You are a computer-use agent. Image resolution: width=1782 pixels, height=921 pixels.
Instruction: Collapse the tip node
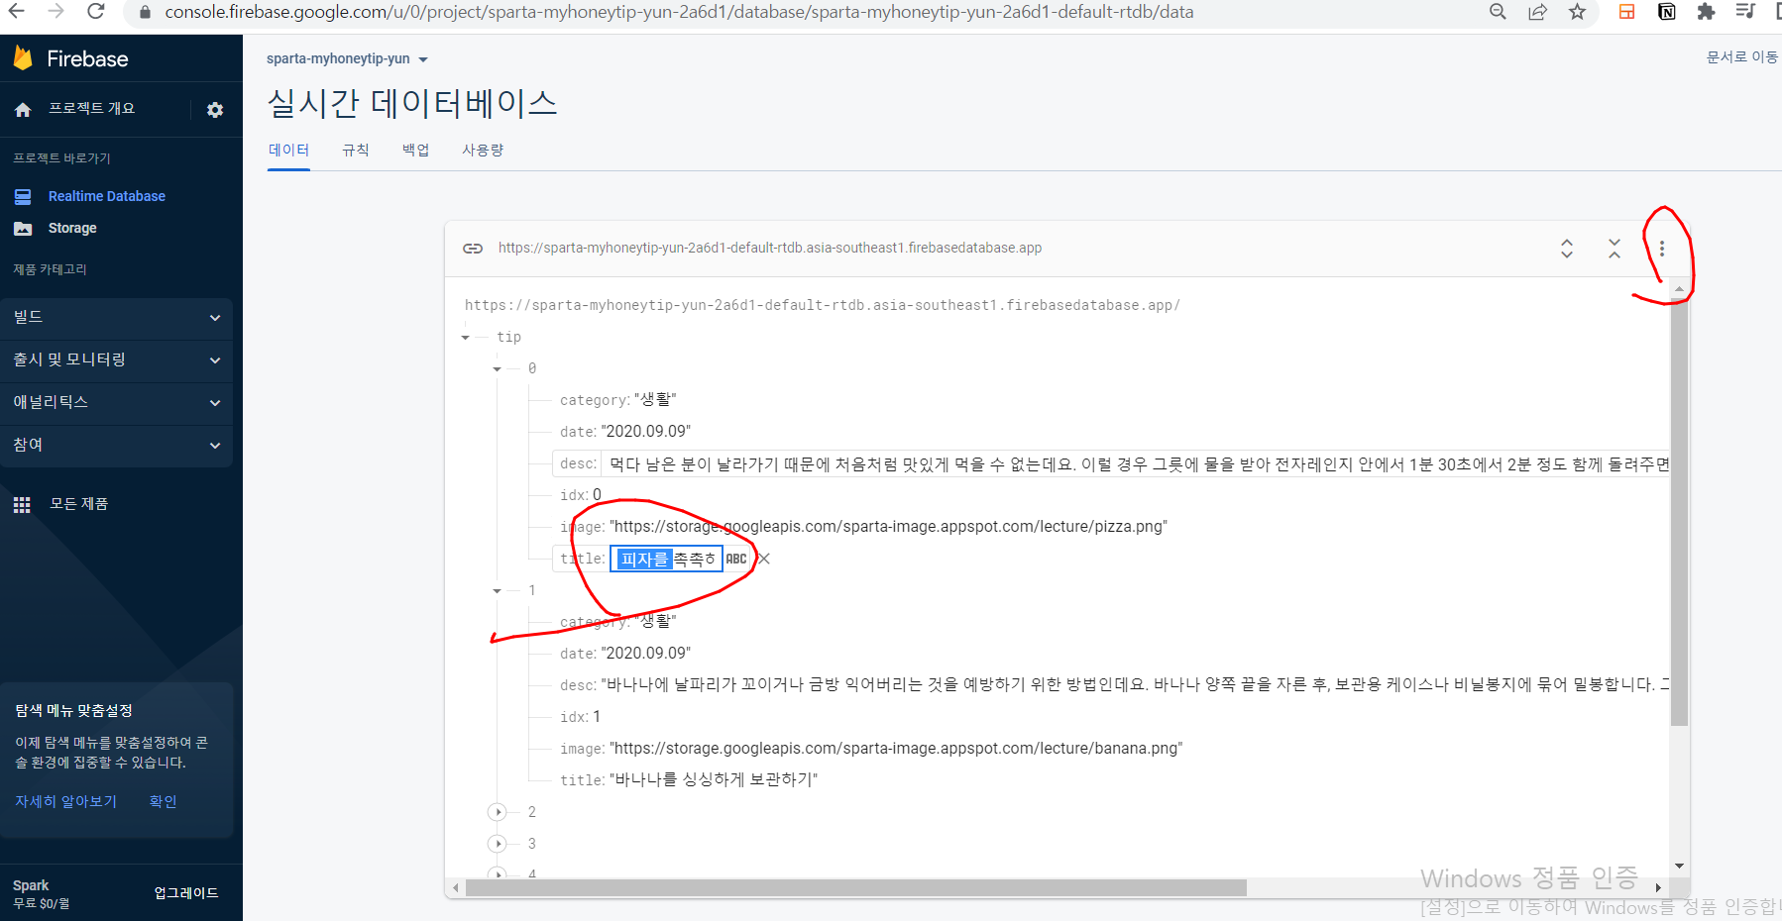(x=466, y=338)
